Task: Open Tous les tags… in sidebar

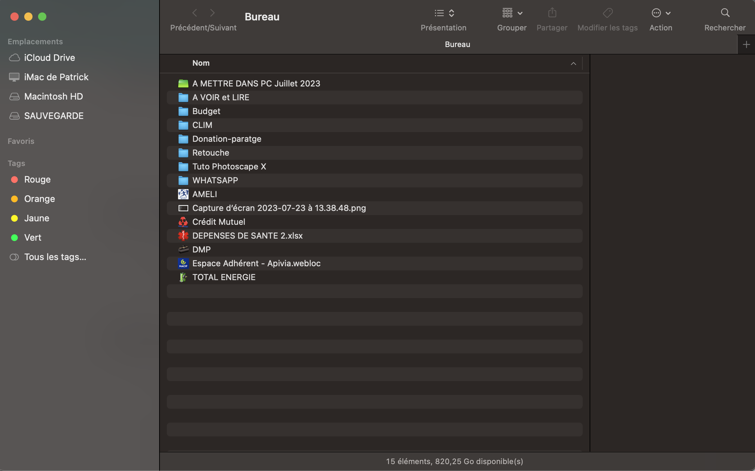Action: [55, 257]
